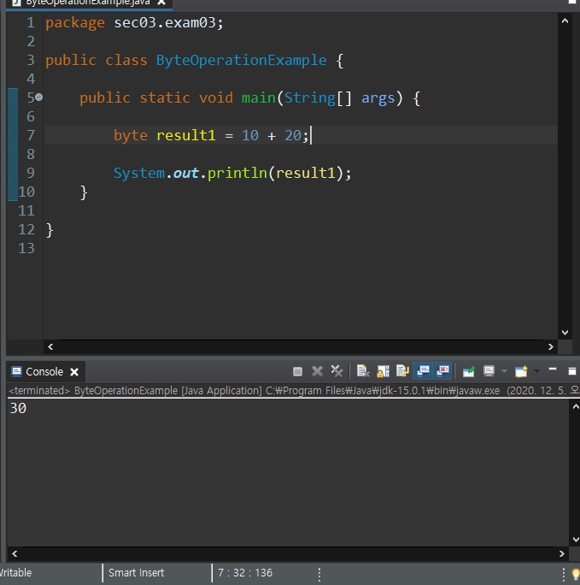Collapse main method fold marker on line 5
This screenshot has height=585, width=580.
38,97
